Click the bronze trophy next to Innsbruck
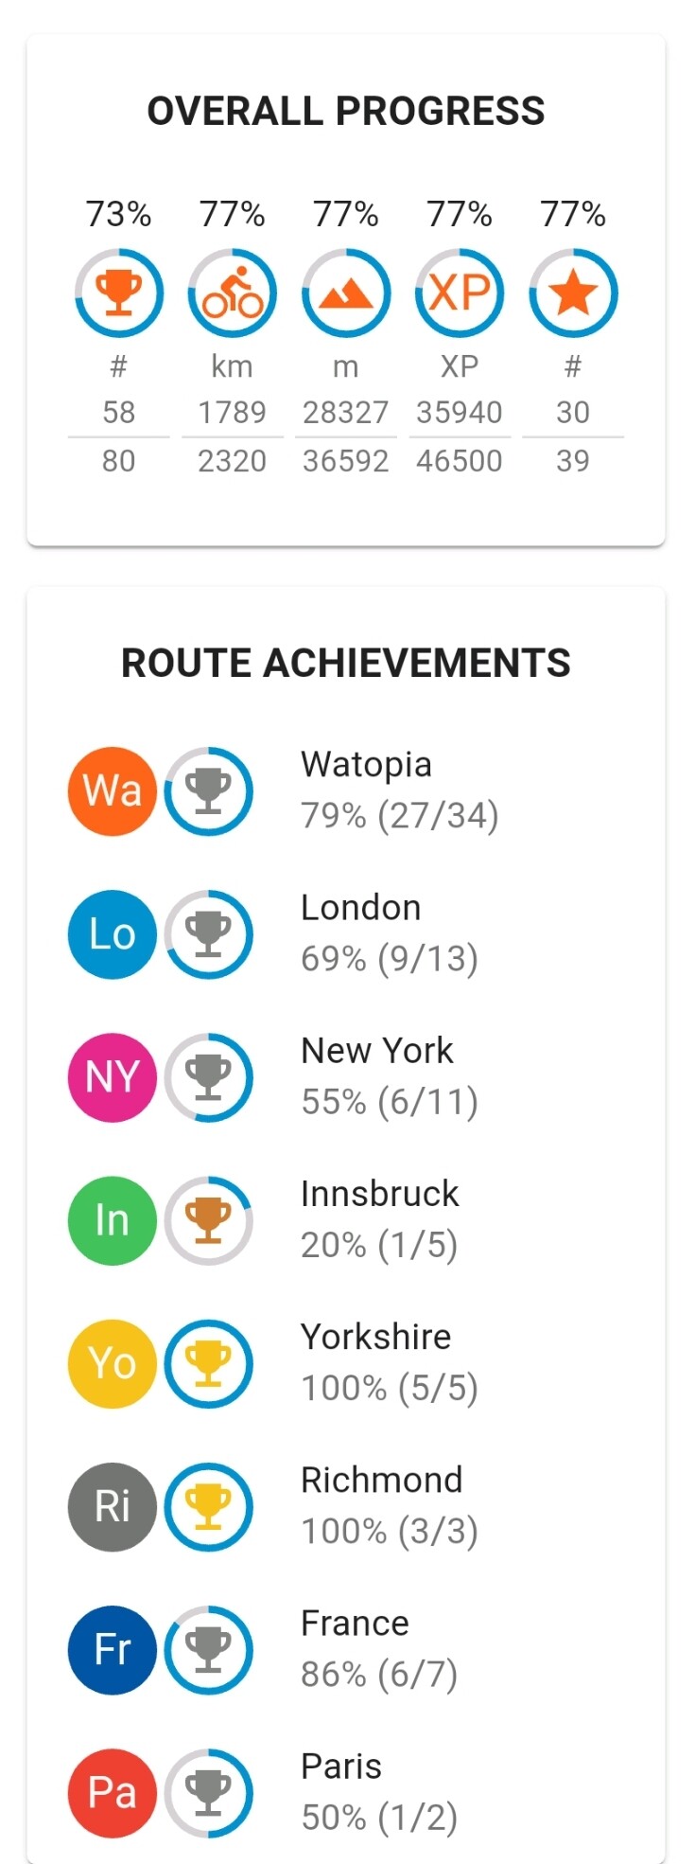Image resolution: width=695 pixels, height=1864 pixels. [x=209, y=1220]
